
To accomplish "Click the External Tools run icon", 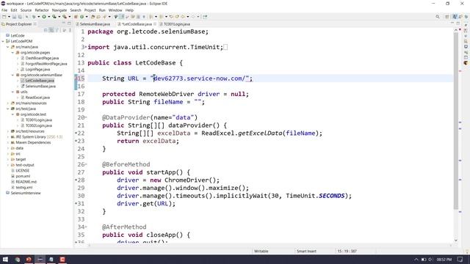I will 65,17.
